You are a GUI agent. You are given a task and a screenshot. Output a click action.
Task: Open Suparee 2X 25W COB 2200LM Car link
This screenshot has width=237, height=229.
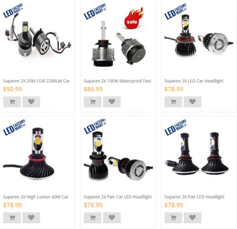[36, 81]
